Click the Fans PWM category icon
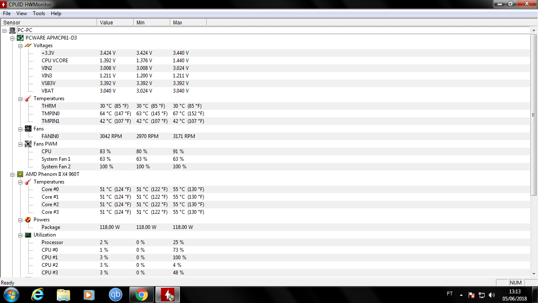 coord(28,144)
